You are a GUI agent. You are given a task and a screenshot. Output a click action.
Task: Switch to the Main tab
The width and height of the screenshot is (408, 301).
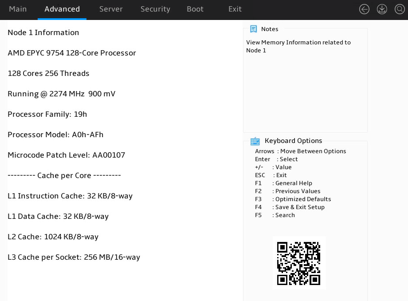(18, 9)
